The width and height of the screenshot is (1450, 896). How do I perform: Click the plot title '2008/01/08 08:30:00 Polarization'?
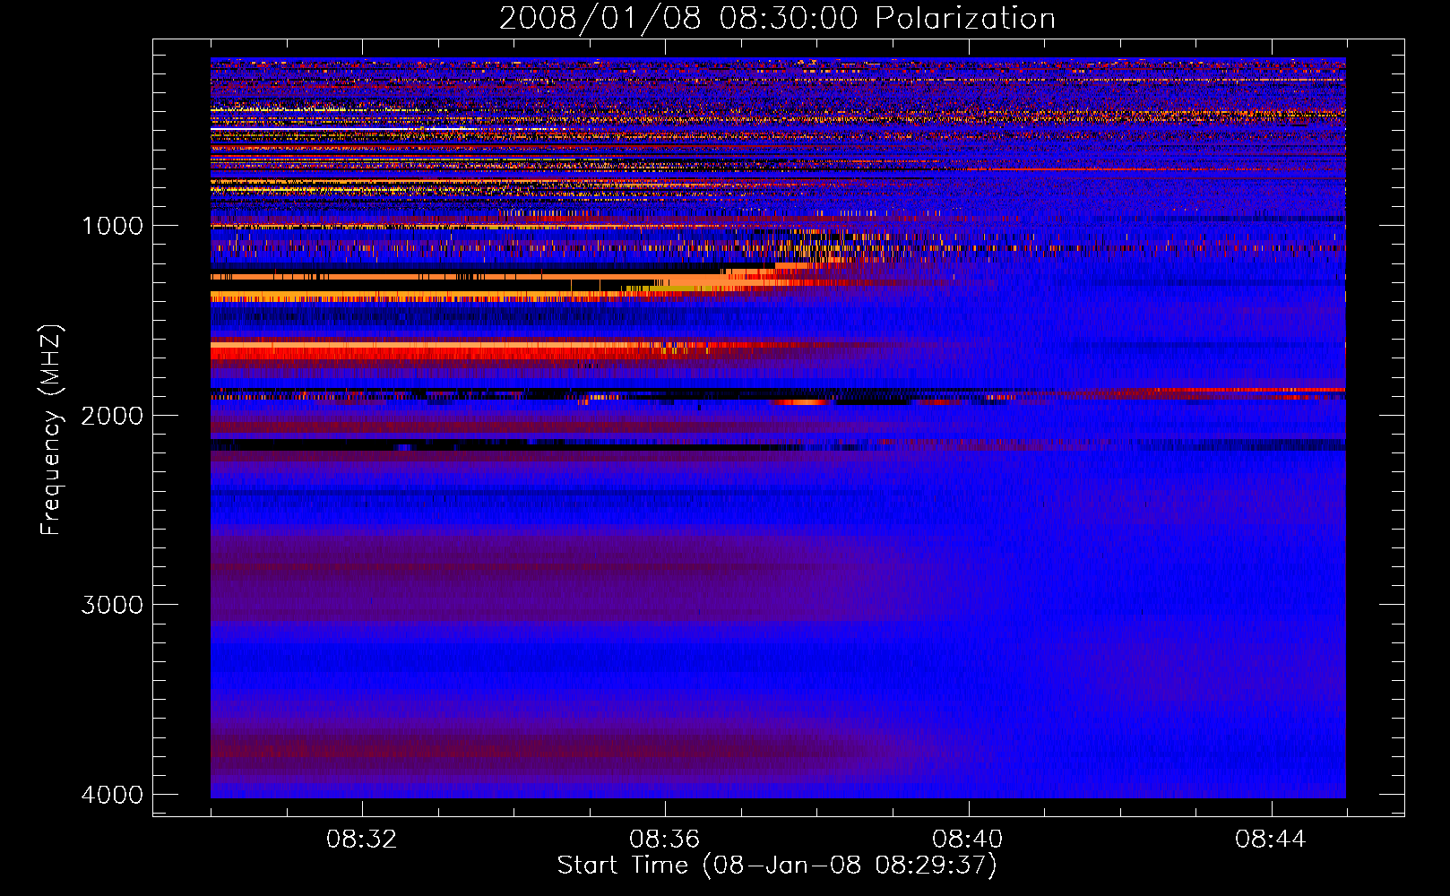click(777, 18)
